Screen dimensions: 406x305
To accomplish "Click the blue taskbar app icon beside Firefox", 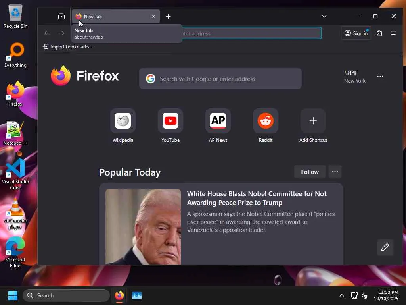I will 137,295.
